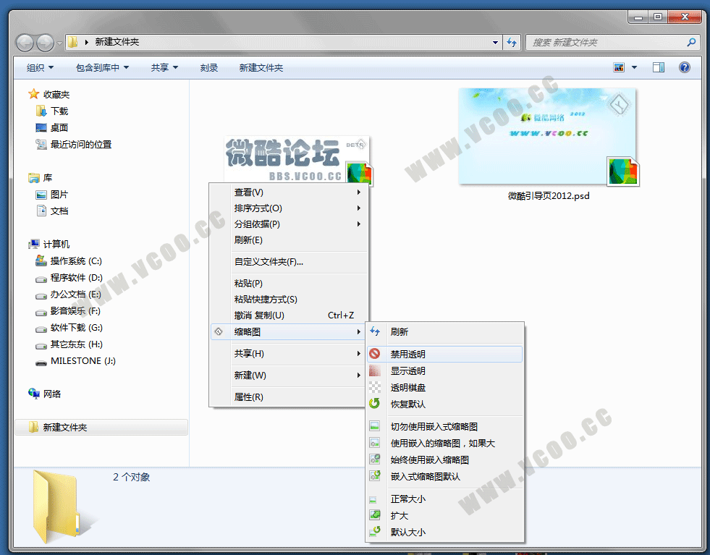Select 禁用透明 red prohibited icon
The image size is (710, 555).
375,354
